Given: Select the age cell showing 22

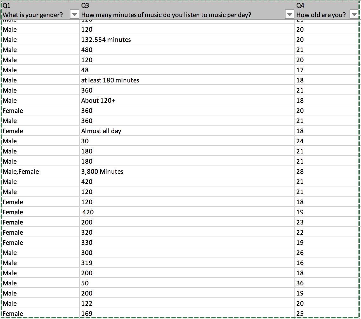Looking at the screenshot, I should click(x=327, y=232).
